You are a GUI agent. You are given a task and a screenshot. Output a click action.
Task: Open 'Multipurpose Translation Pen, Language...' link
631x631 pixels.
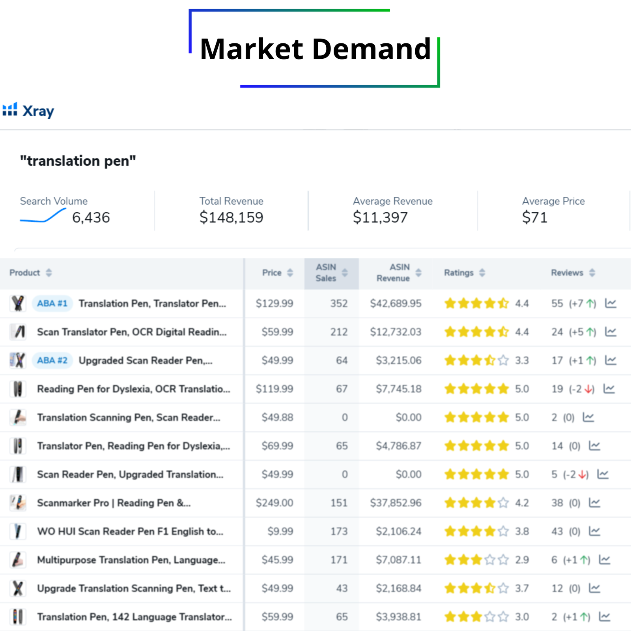131,560
